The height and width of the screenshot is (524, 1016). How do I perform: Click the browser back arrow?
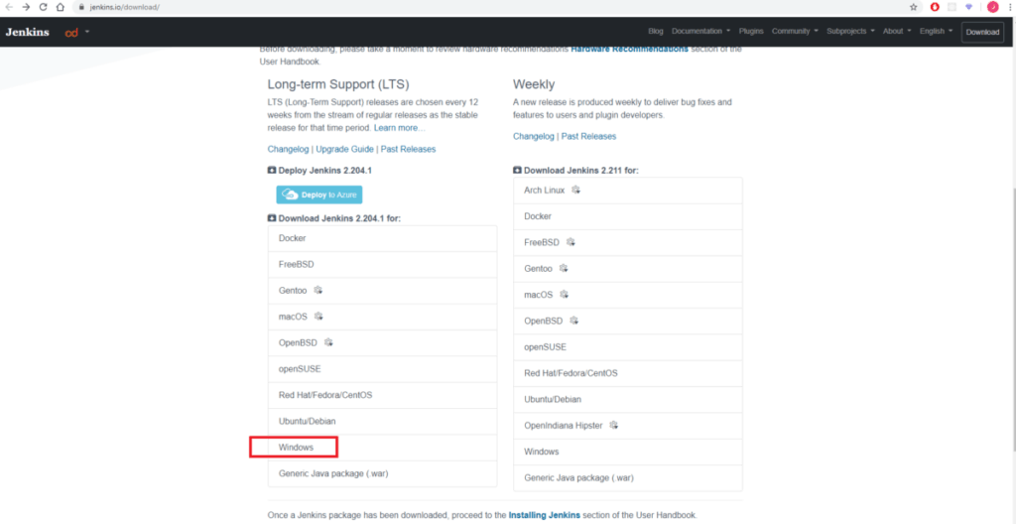[x=9, y=7]
